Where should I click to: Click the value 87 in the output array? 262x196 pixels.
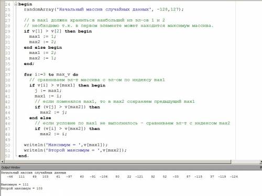point(188,177)
